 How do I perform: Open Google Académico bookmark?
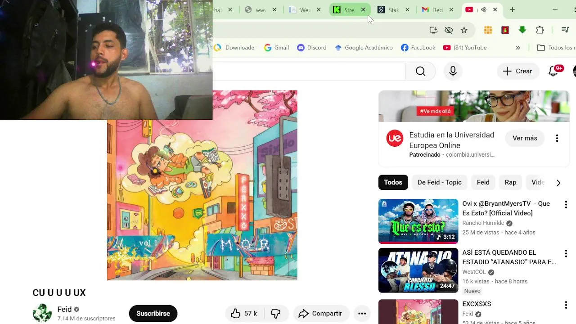point(364,48)
